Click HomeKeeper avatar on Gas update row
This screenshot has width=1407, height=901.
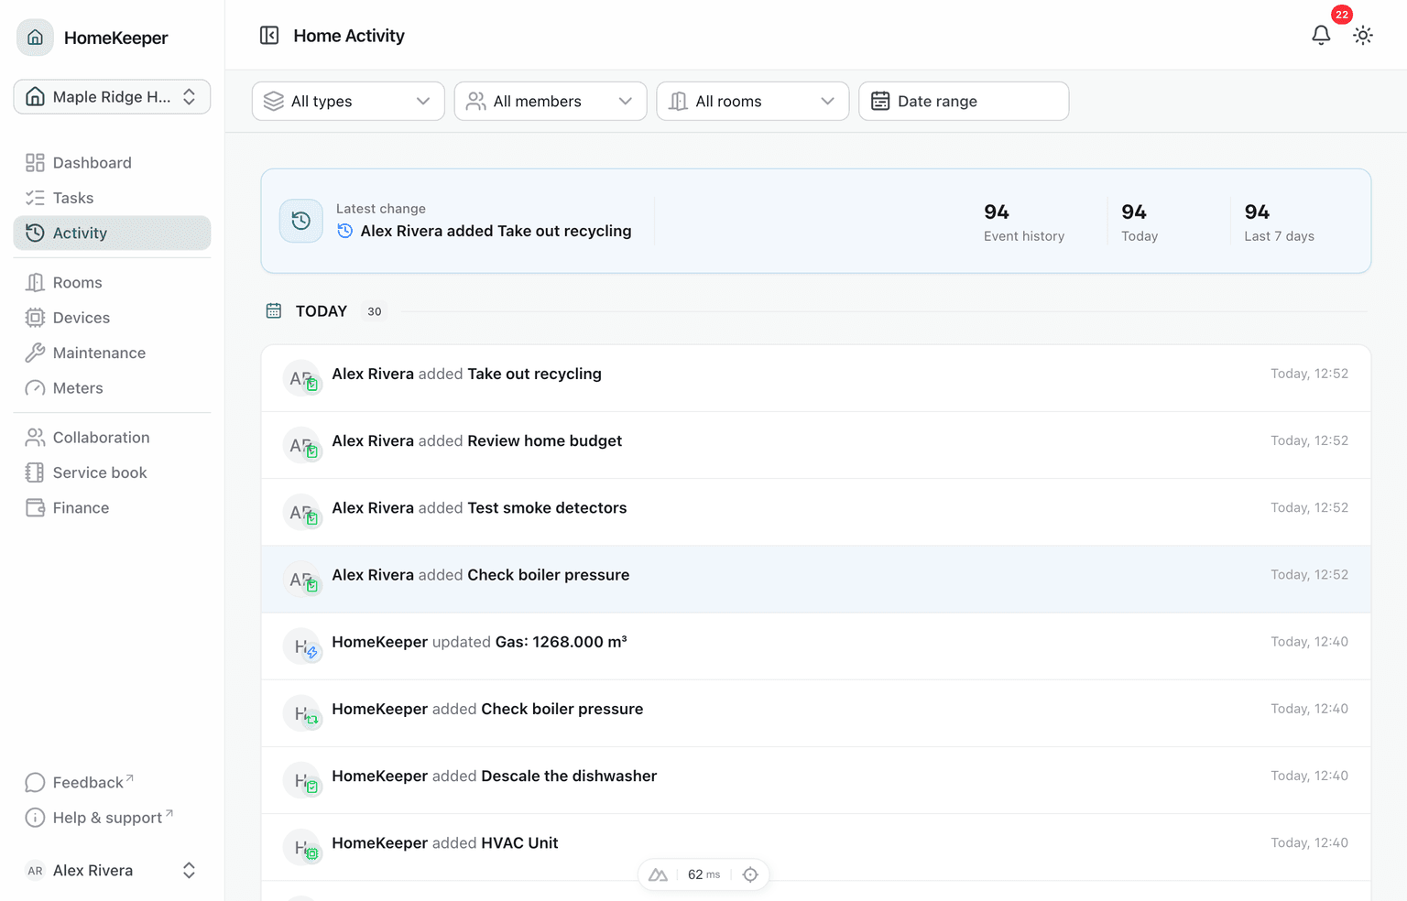301,646
